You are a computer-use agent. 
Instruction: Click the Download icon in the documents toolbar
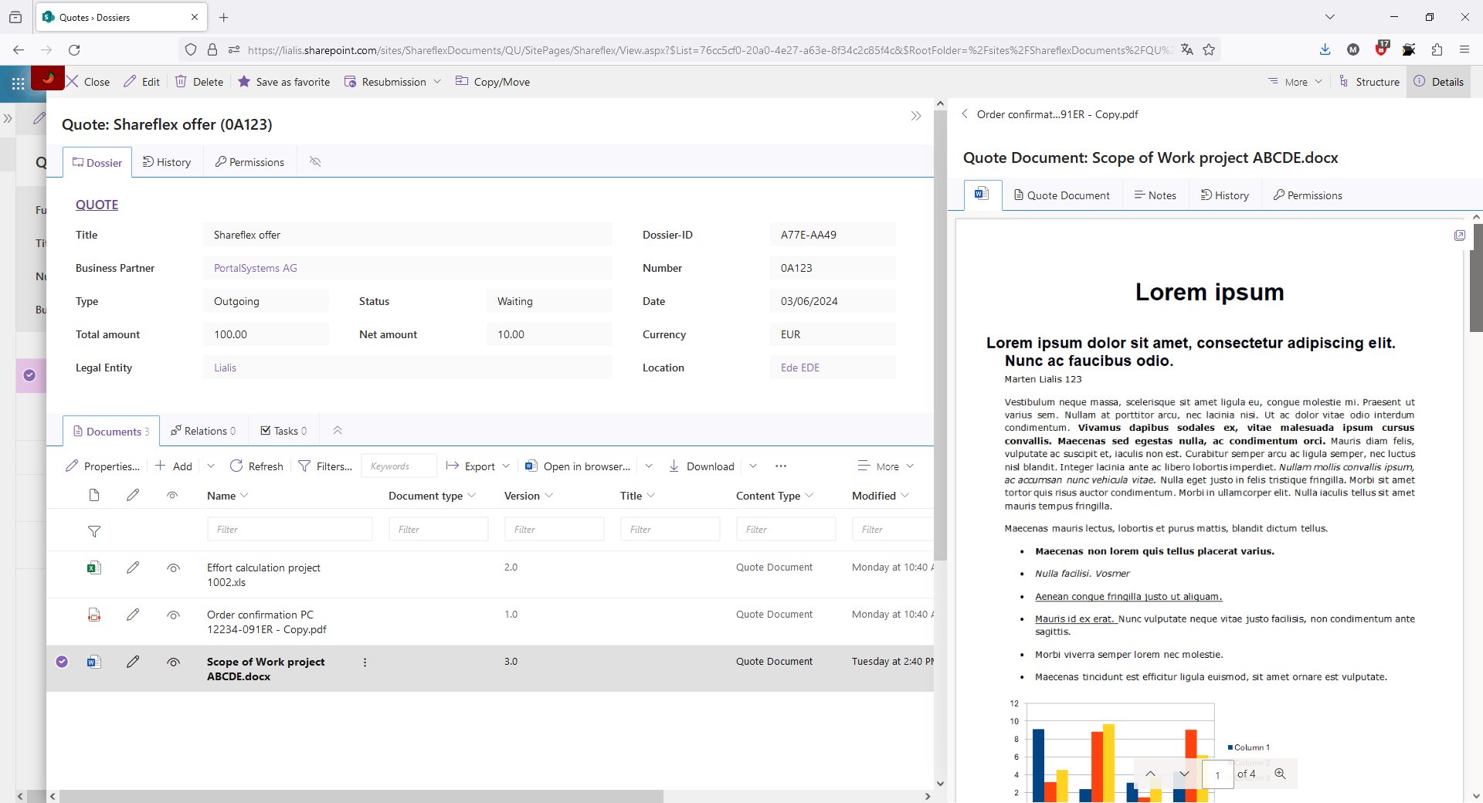(673, 466)
